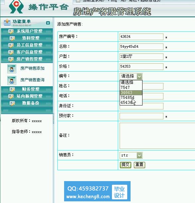Click the 添加房产销售 heading text
The width and height of the screenshot is (195, 203).
[70, 24]
